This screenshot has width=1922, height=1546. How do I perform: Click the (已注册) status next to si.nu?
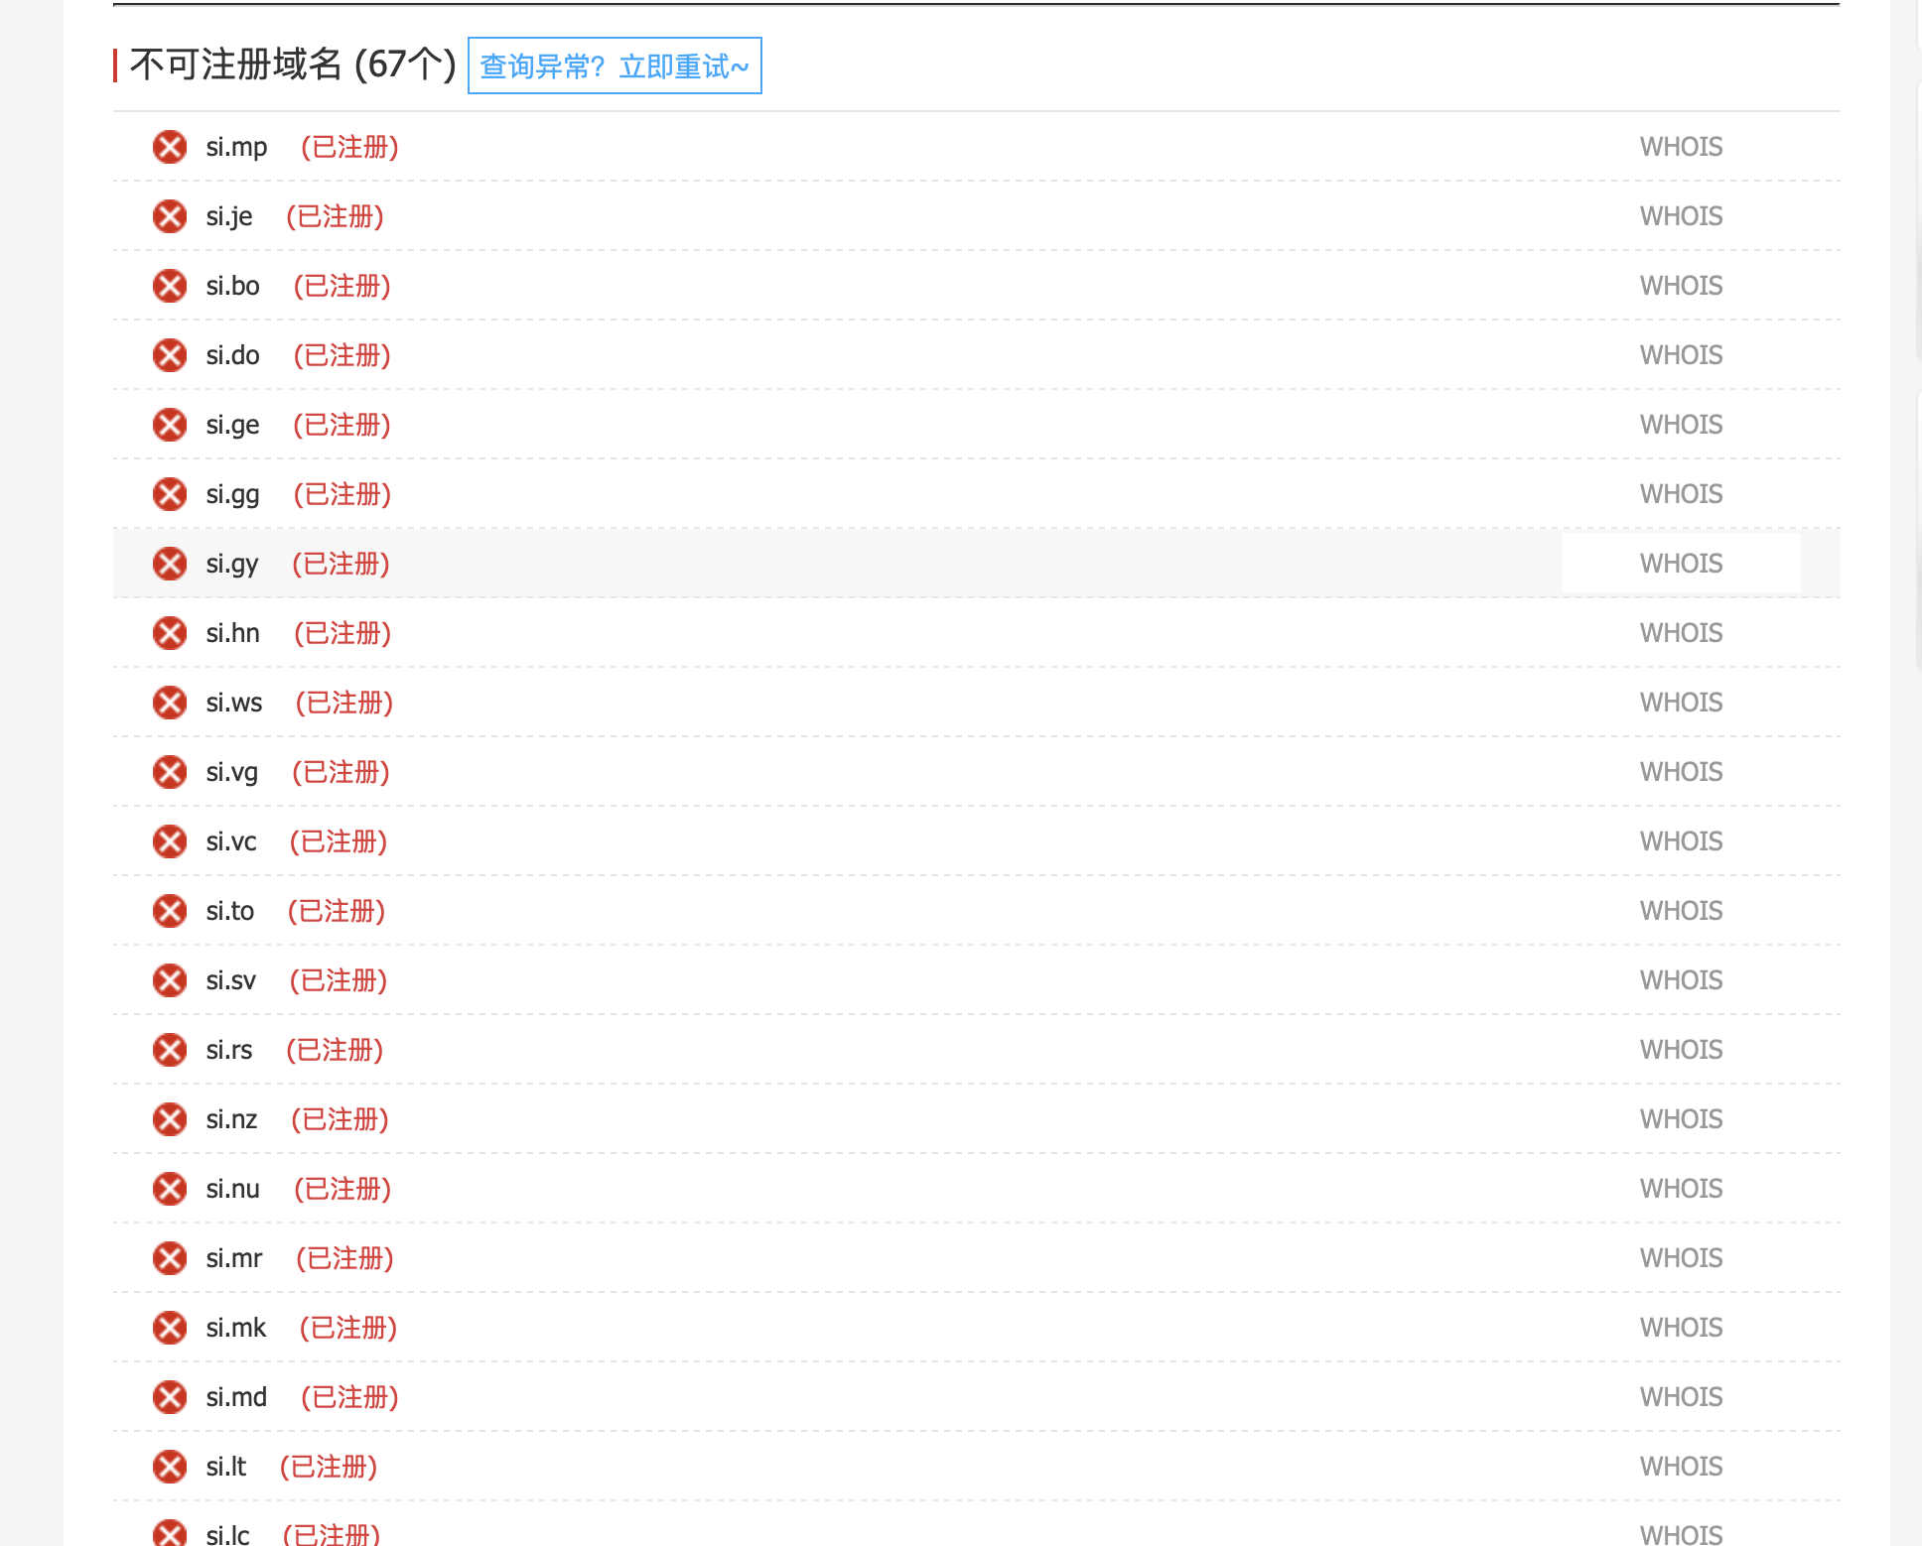[343, 1189]
